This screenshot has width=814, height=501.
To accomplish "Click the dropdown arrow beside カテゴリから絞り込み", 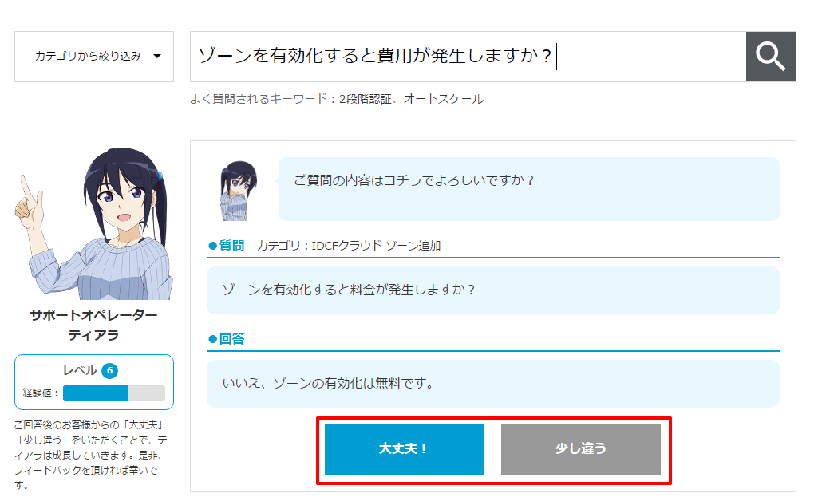I will click(157, 57).
